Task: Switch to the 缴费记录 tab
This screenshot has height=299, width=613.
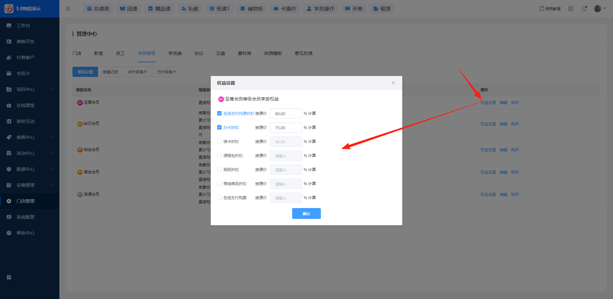Action: coord(110,72)
